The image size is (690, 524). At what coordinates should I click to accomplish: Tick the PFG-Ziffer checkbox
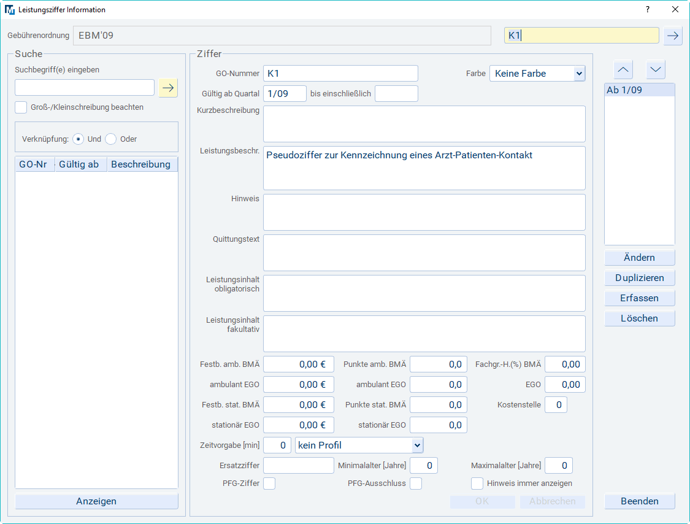[269, 484]
